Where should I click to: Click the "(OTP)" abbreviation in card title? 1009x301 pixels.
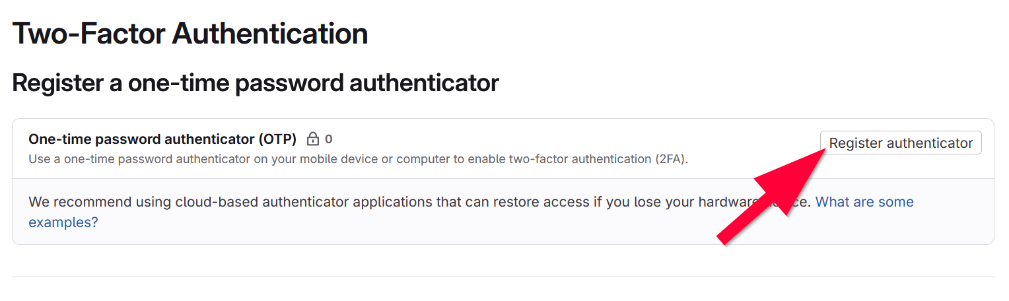tap(277, 139)
